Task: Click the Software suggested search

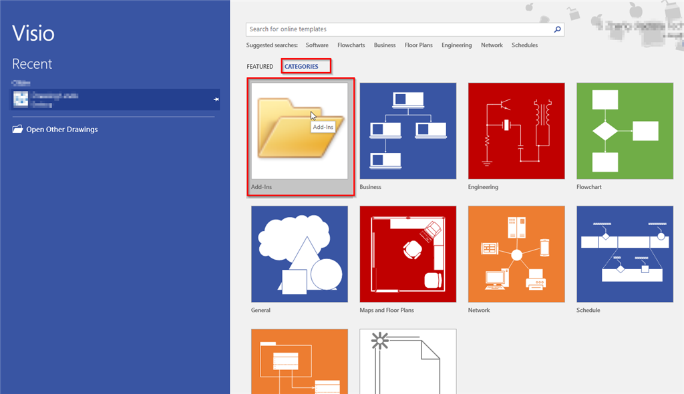Action: [x=317, y=45]
